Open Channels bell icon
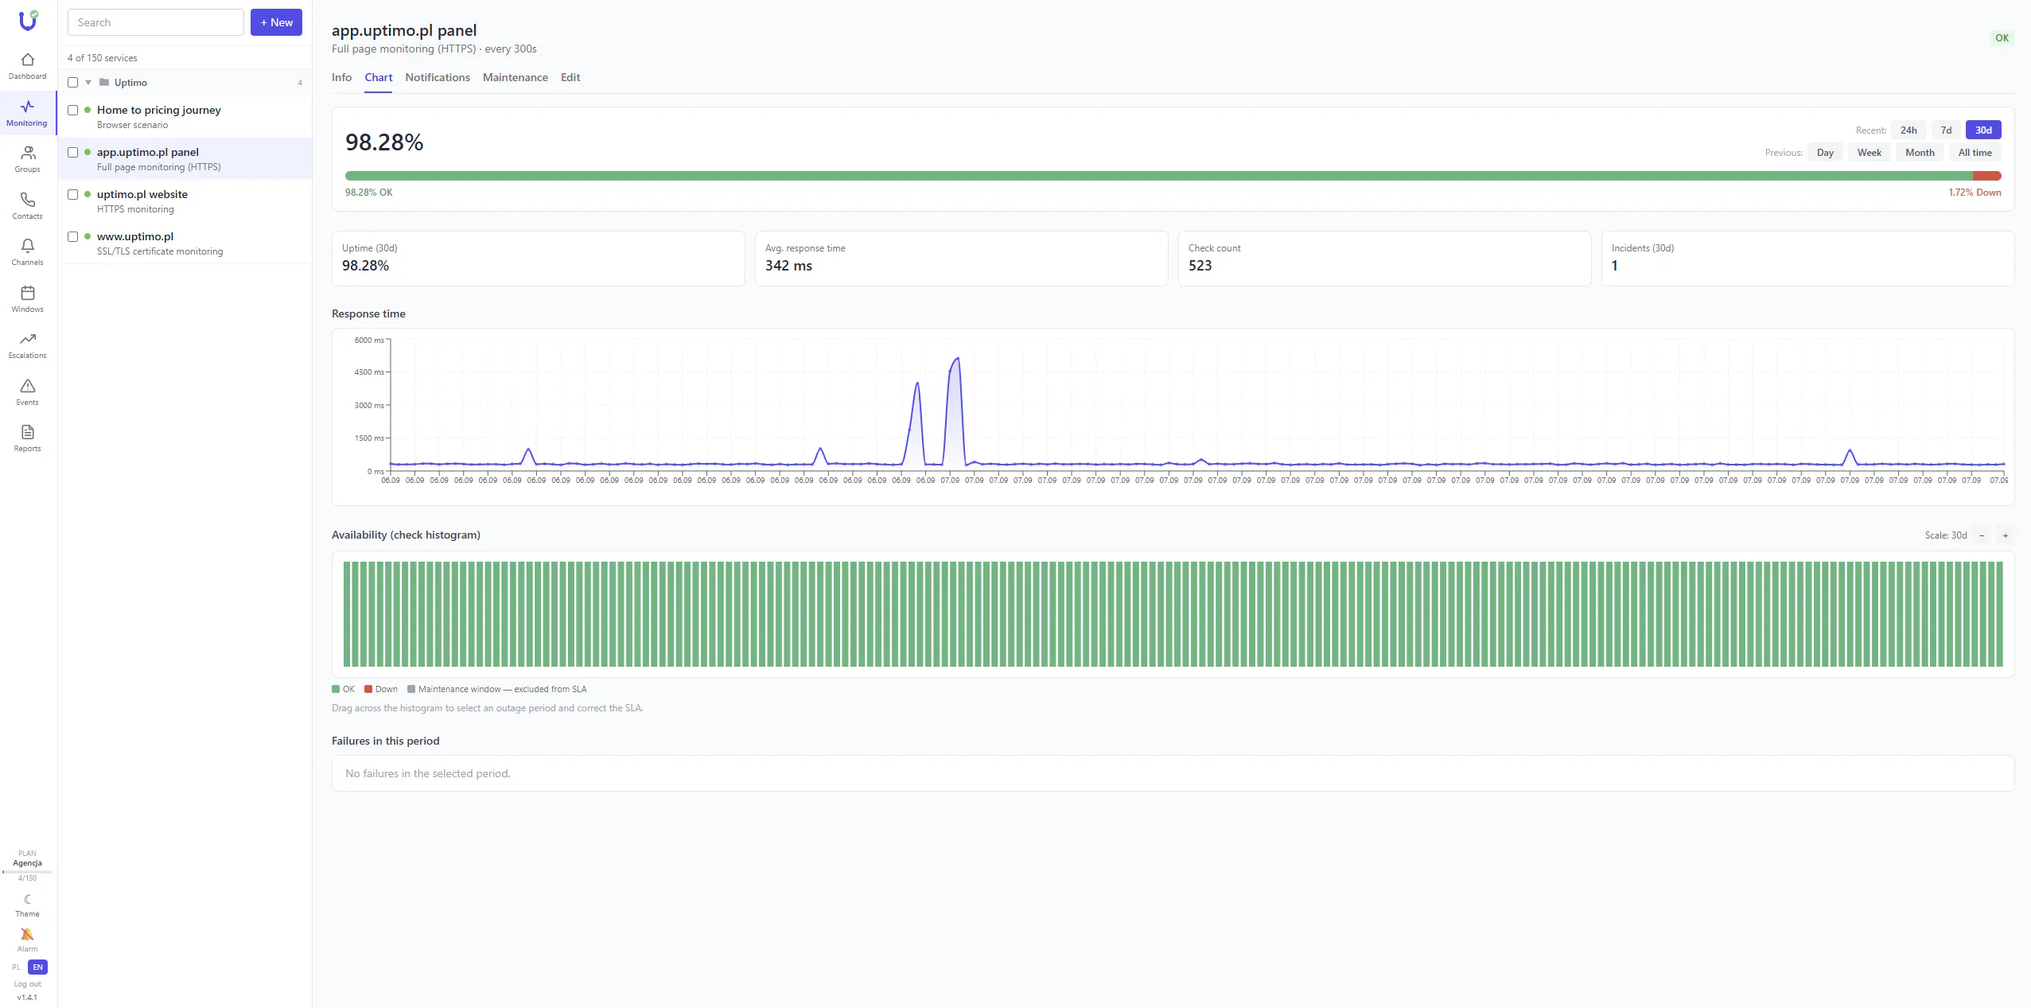This screenshot has width=2031, height=1008. 28,246
